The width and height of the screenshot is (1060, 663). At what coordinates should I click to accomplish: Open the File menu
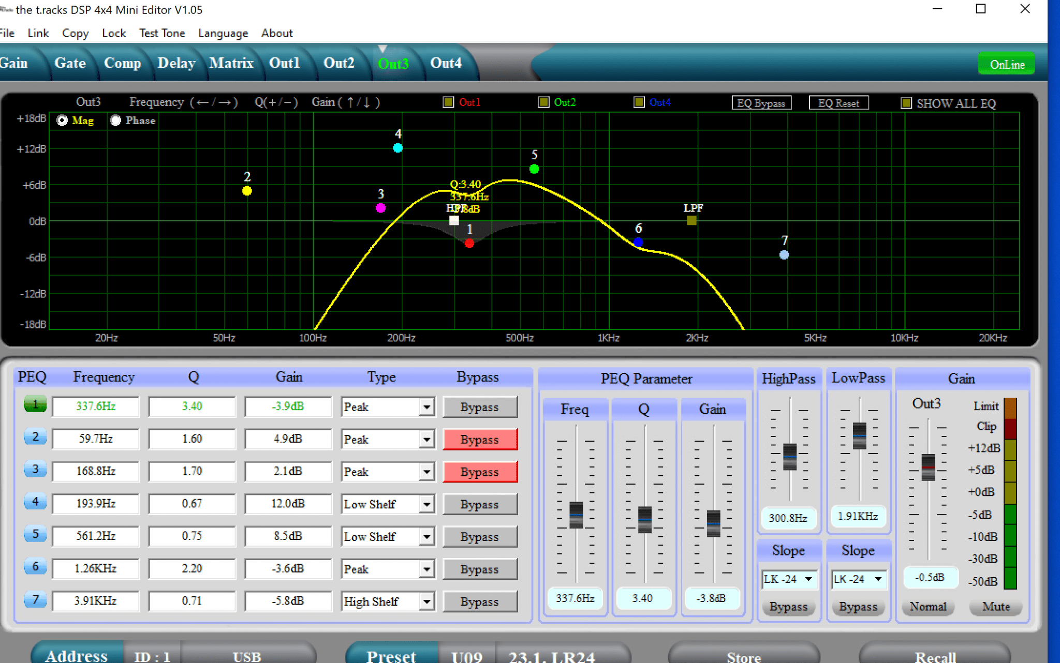pyautogui.click(x=7, y=33)
